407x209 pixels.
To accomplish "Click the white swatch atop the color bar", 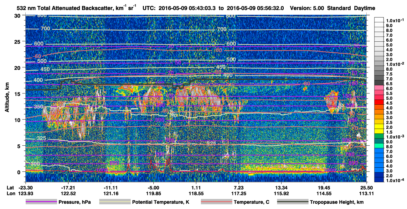I will tap(379, 20).
